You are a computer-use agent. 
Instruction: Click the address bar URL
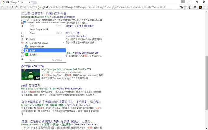[x=95, y=7]
